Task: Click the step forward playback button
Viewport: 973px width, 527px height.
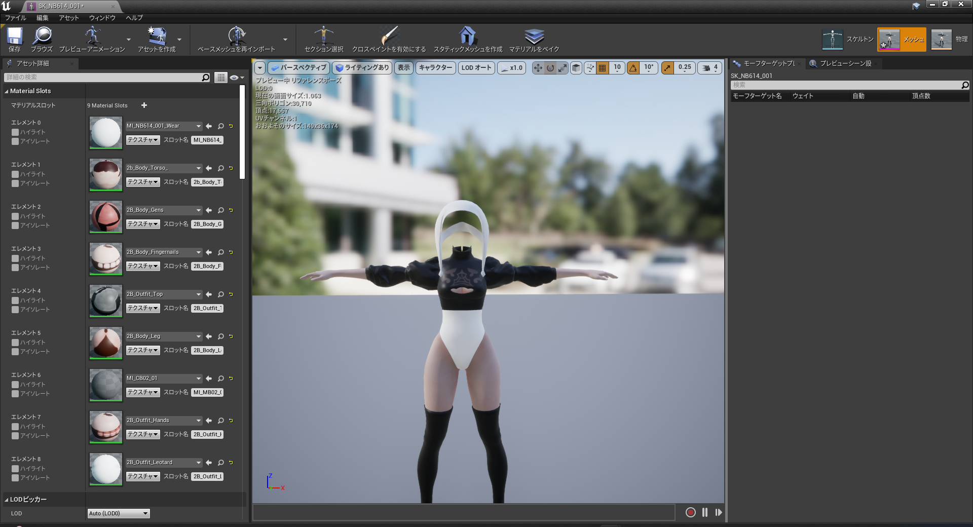Action: [719, 512]
